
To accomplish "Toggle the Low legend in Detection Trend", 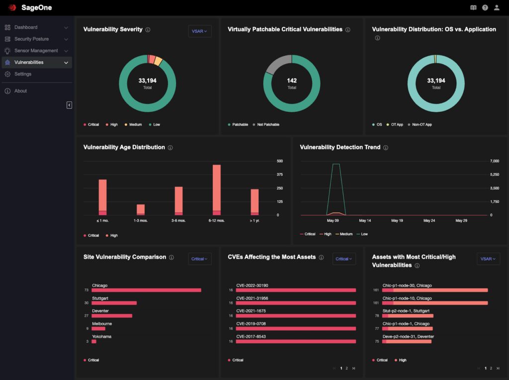I will click(x=362, y=234).
